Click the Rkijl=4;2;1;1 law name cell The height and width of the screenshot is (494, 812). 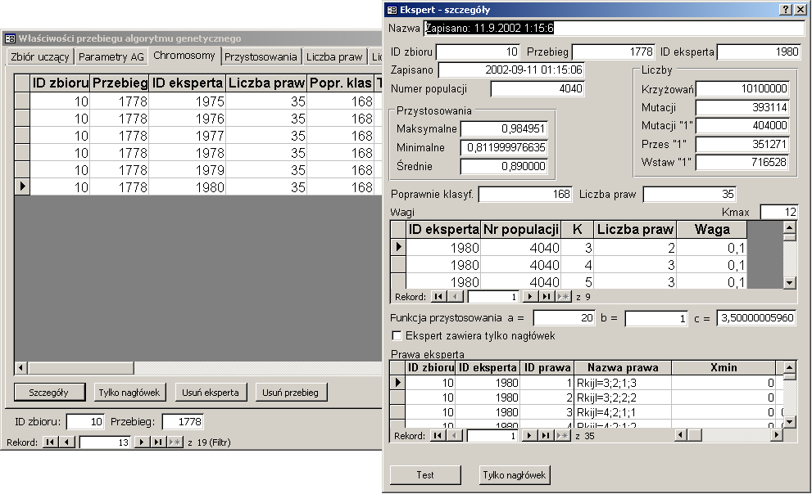(x=623, y=412)
